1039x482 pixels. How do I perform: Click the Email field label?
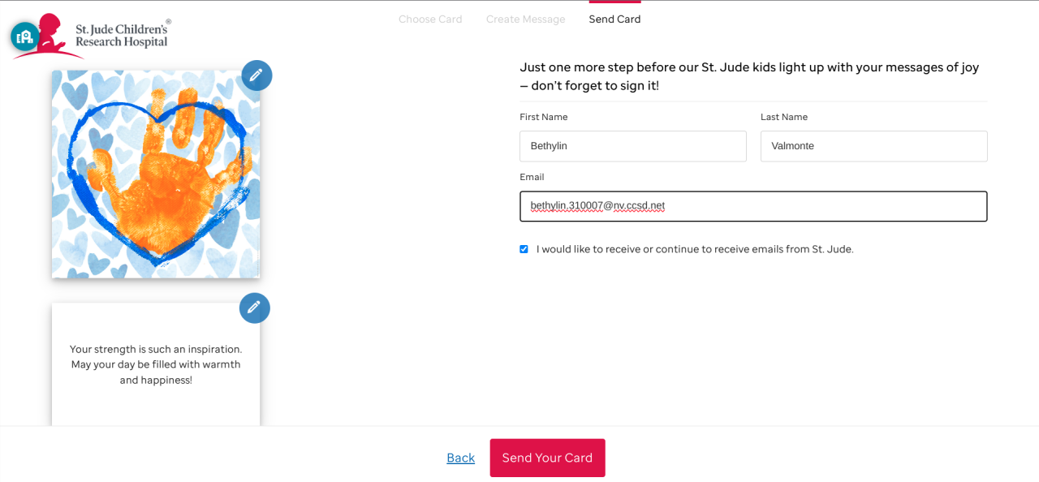point(532,177)
